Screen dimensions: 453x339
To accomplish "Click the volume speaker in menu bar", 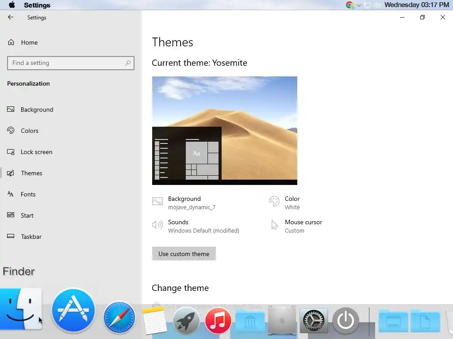I will coord(377,5).
